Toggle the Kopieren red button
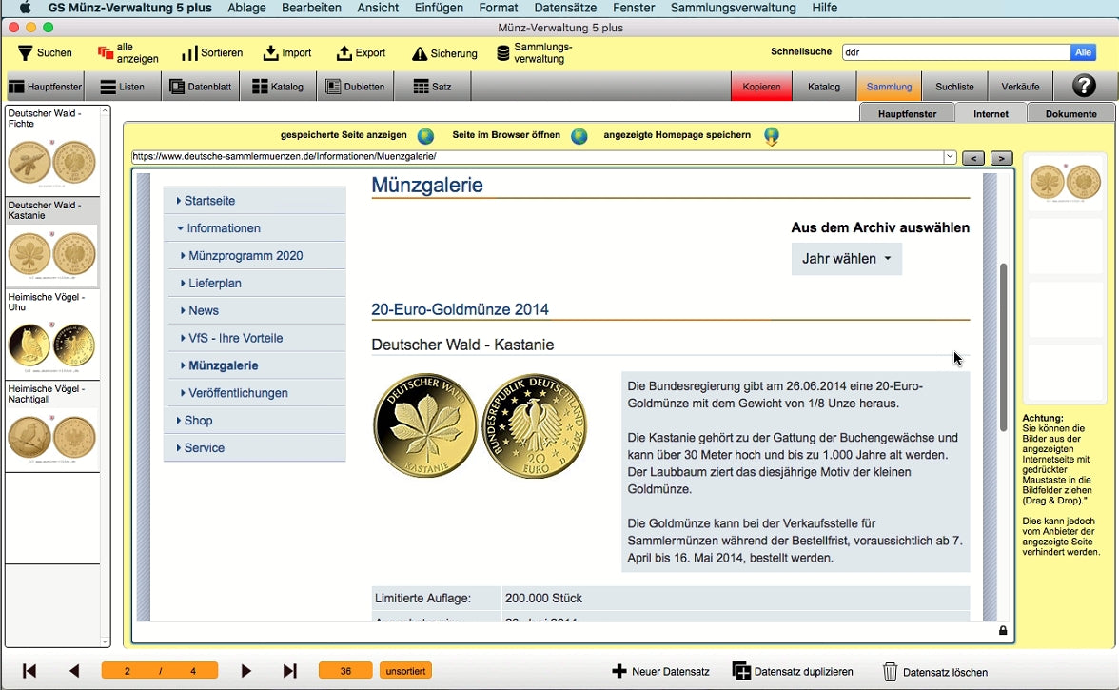Image resolution: width=1119 pixels, height=690 pixels. (761, 87)
